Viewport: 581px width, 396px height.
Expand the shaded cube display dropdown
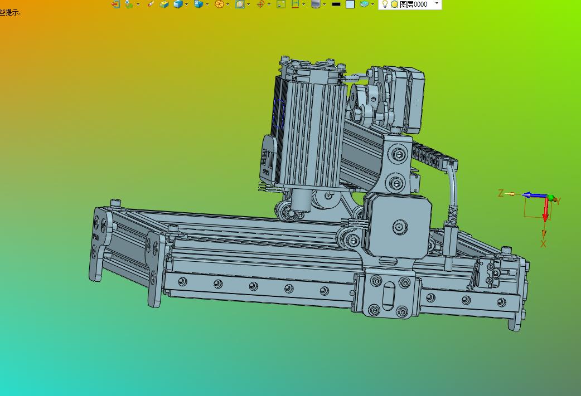tap(186, 4)
